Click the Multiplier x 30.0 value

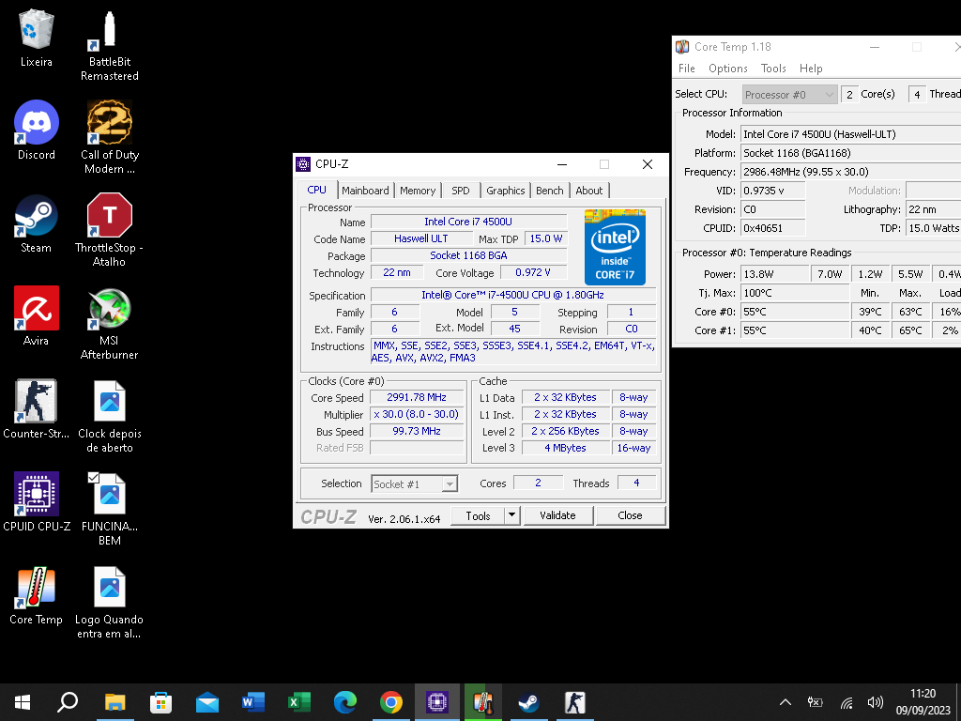(417, 414)
